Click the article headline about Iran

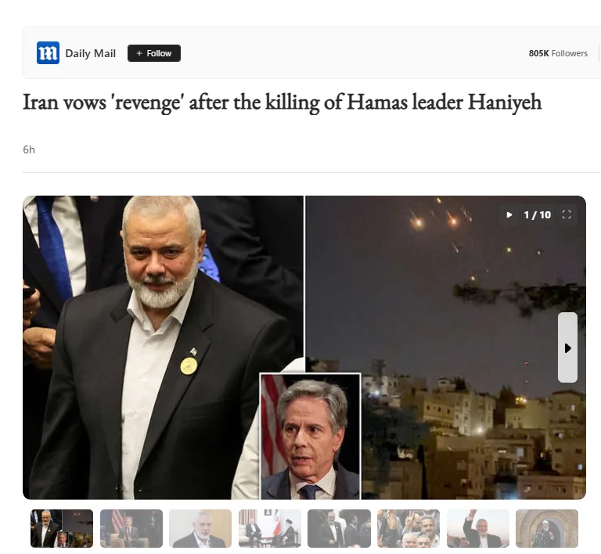point(282,103)
